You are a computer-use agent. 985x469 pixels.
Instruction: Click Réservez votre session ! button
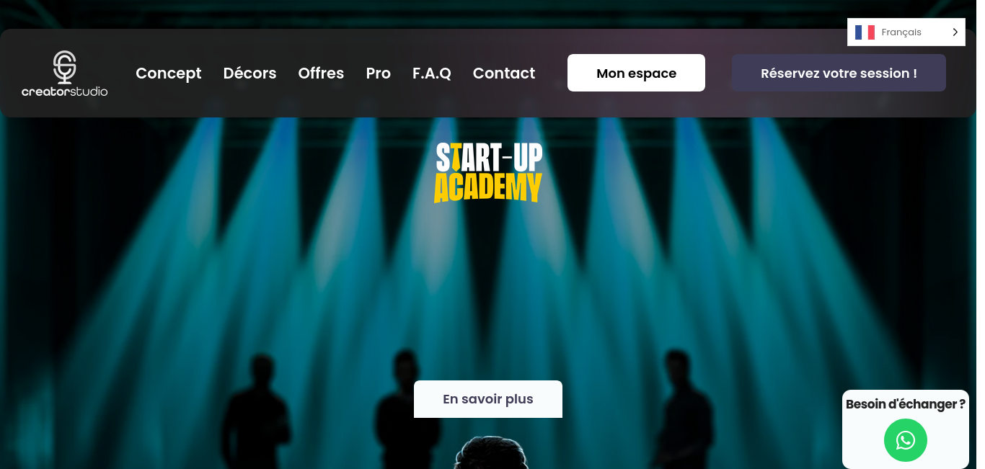point(839,73)
